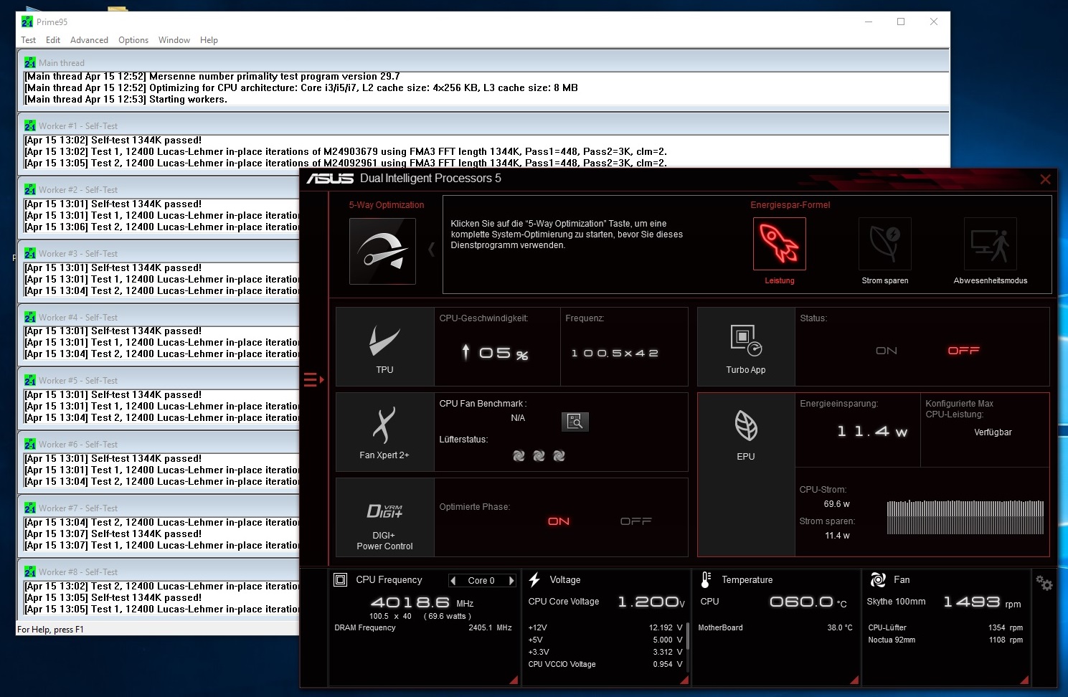1068x697 pixels.
Task: Select the Leistung rocket power mode
Action: click(x=779, y=244)
